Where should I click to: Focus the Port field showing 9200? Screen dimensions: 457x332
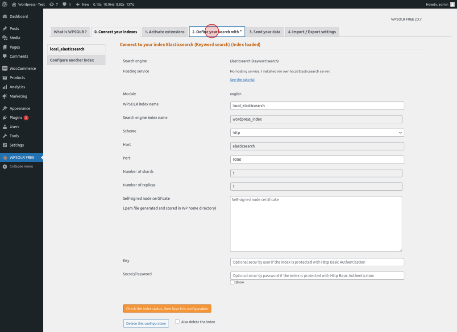coord(317,160)
